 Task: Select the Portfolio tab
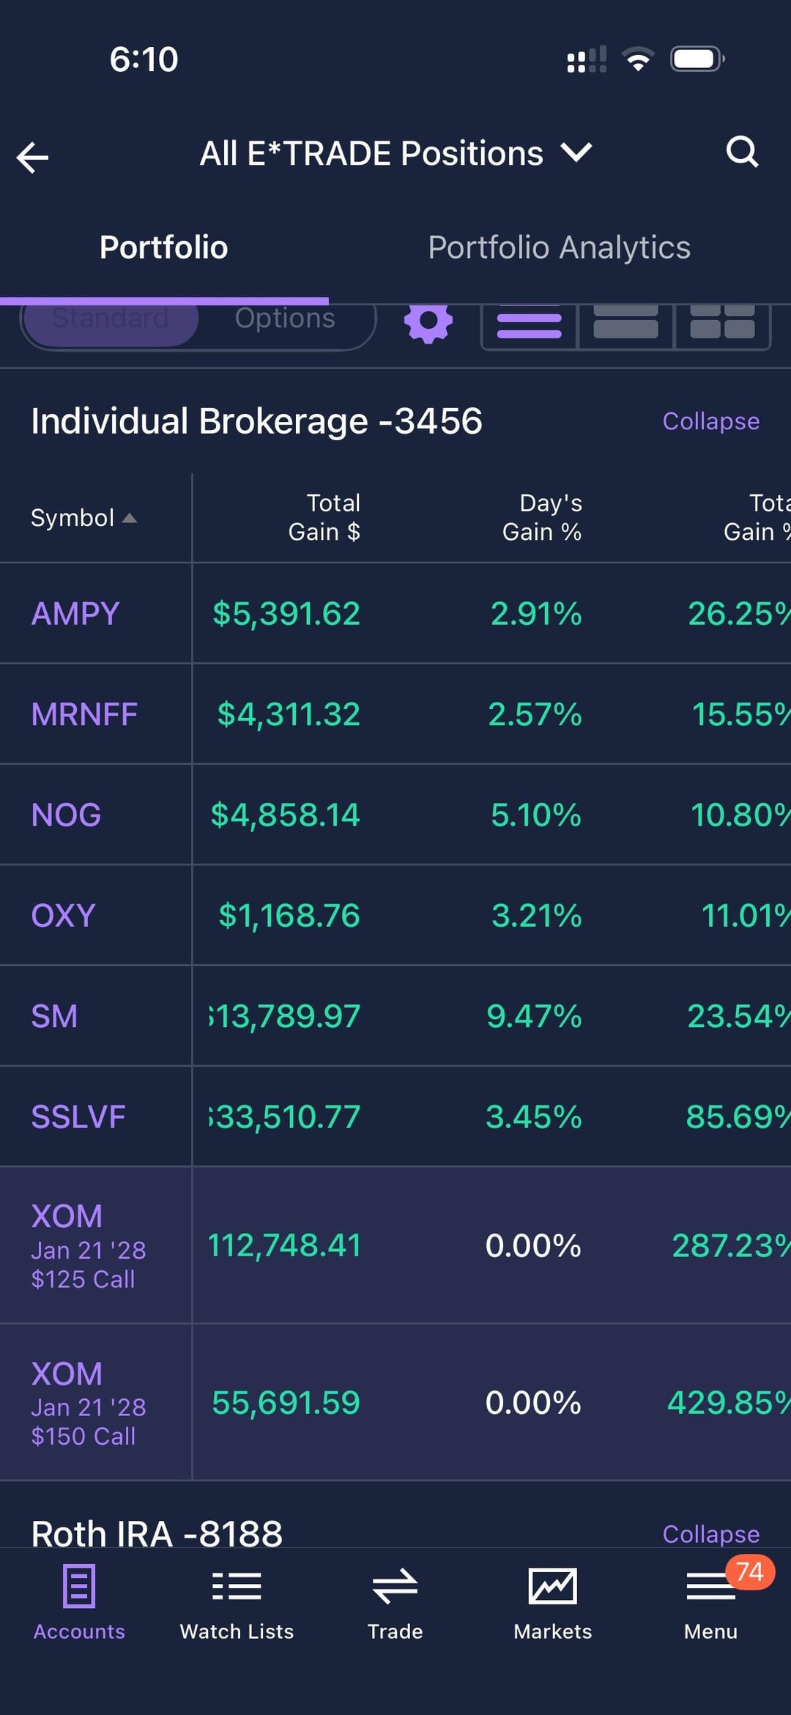click(x=163, y=248)
